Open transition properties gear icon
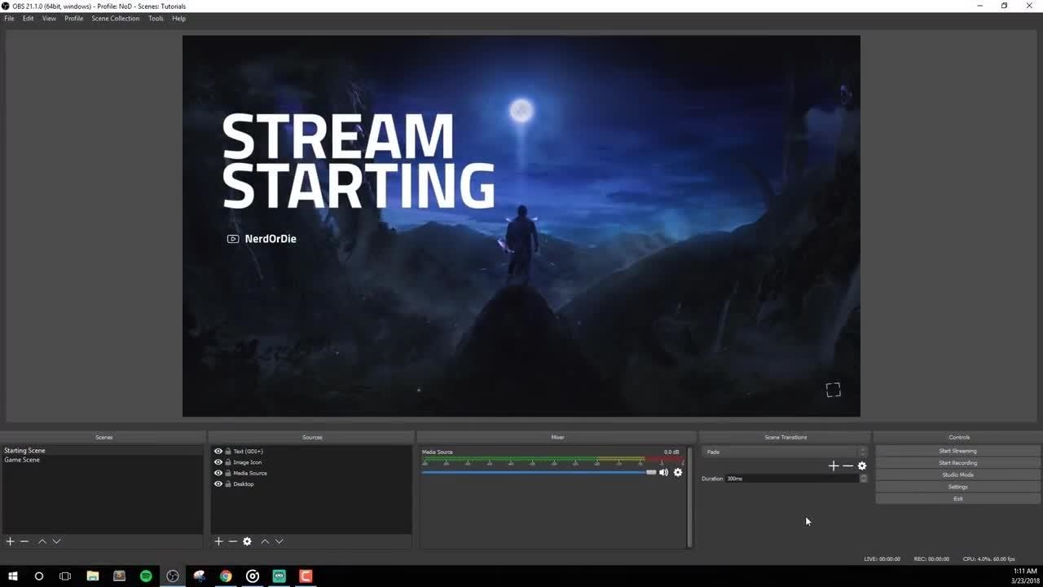 click(861, 466)
